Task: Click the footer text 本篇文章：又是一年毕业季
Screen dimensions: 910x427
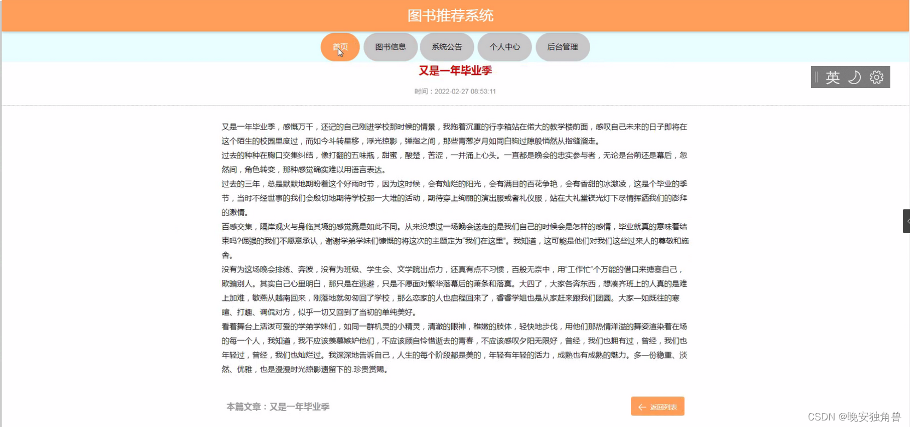Action: pos(278,407)
